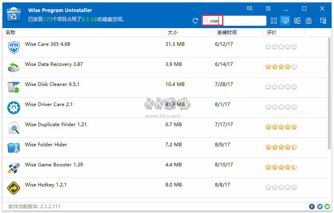This screenshot has width=334, height=213.
Task: Click the vertical scrollbar of program list
Action: [329, 94]
